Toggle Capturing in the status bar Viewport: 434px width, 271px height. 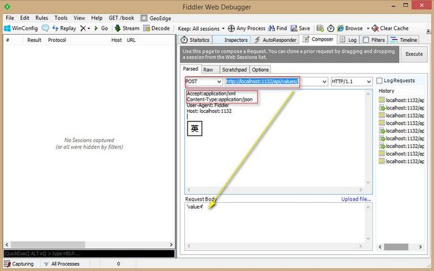[19, 264]
